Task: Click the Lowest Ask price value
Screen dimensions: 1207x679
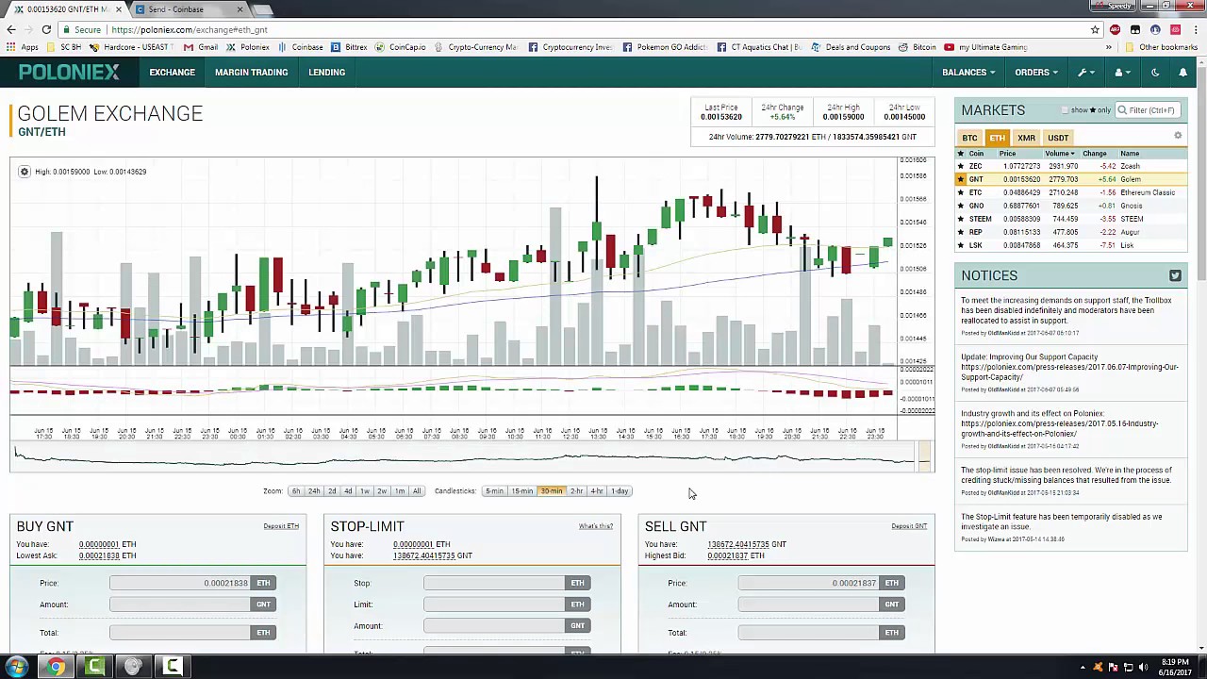Action: 99,555
